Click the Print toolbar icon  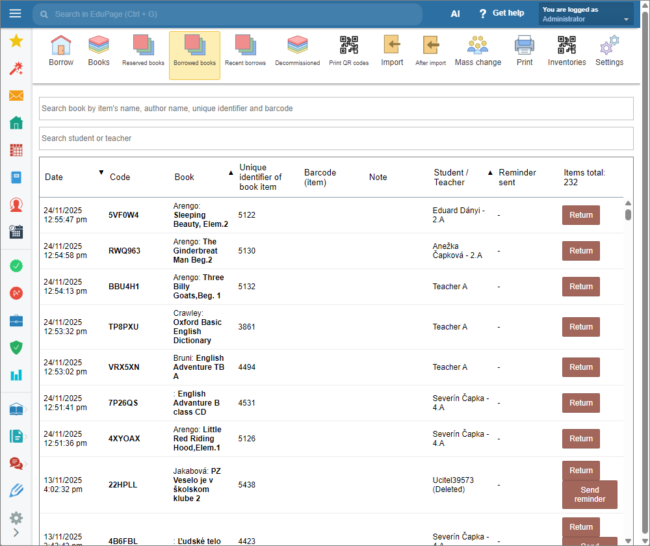[525, 51]
